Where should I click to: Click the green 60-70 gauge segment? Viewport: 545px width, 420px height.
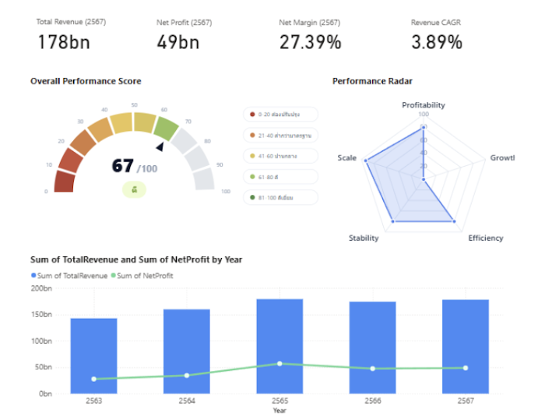point(165,128)
